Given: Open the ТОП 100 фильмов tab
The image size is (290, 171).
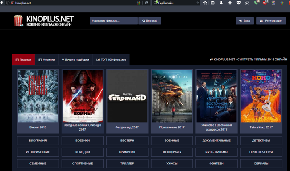Looking at the screenshot, I should coord(111,60).
